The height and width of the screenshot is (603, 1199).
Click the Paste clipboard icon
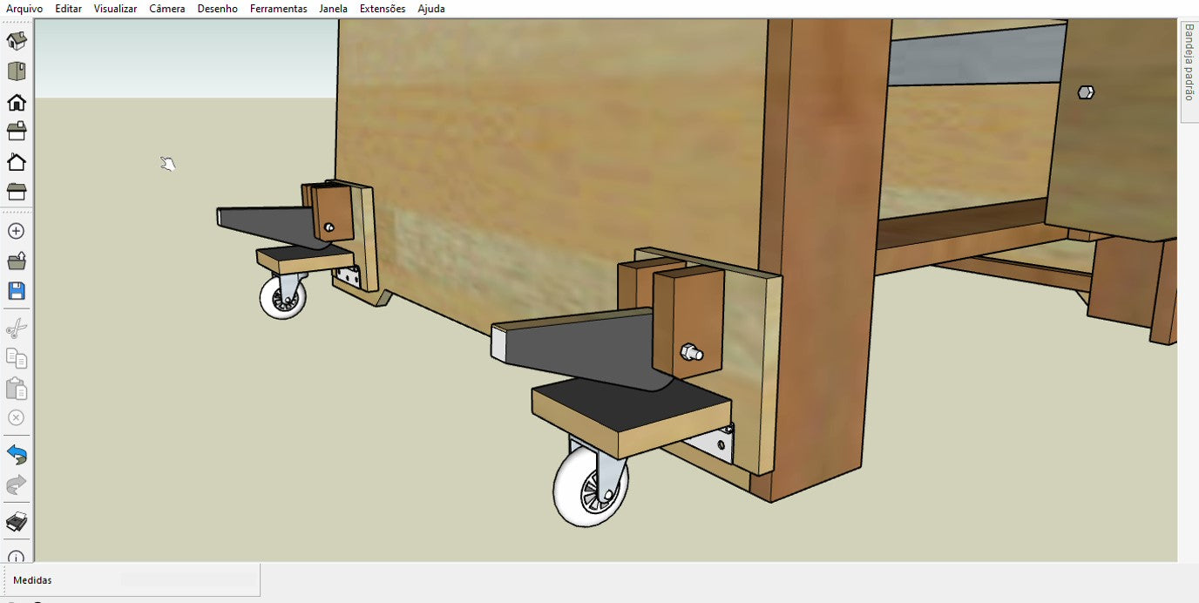[17, 388]
